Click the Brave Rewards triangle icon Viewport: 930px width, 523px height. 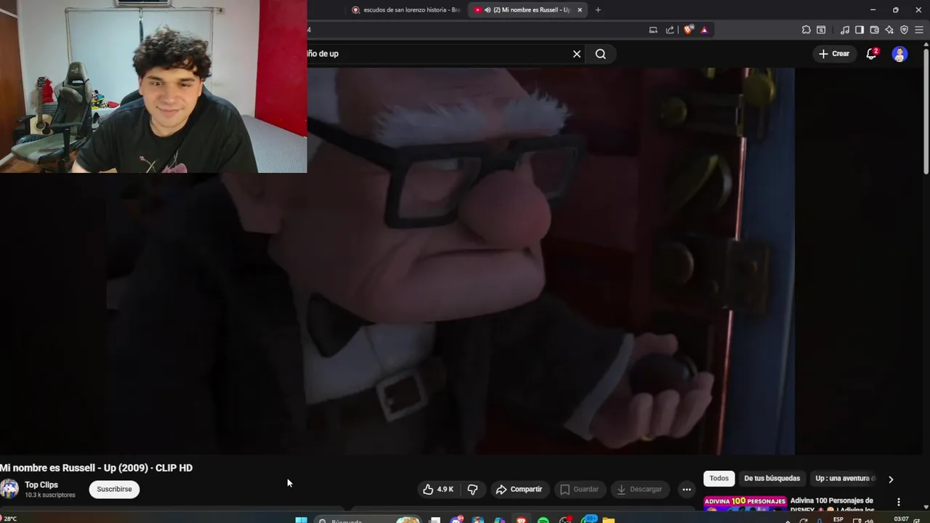[x=704, y=30]
